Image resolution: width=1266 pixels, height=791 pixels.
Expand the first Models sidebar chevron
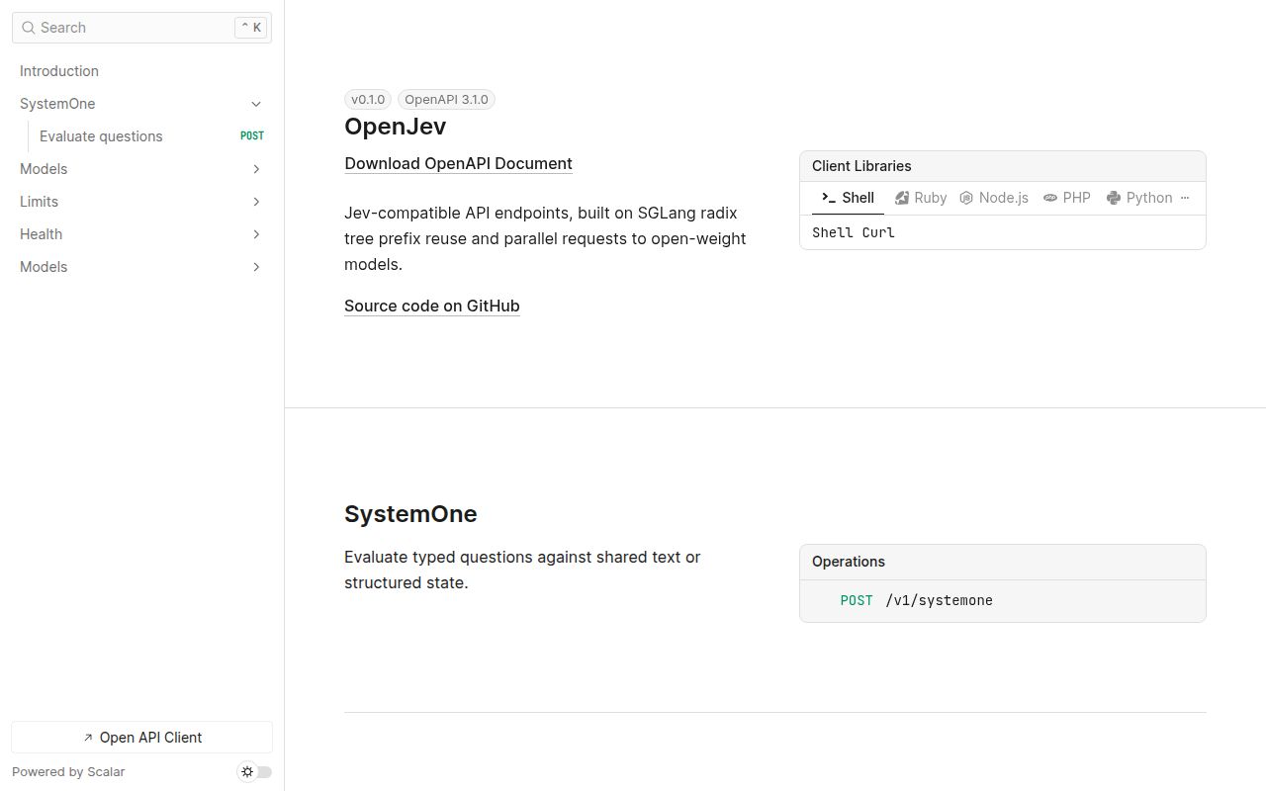[256, 169]
